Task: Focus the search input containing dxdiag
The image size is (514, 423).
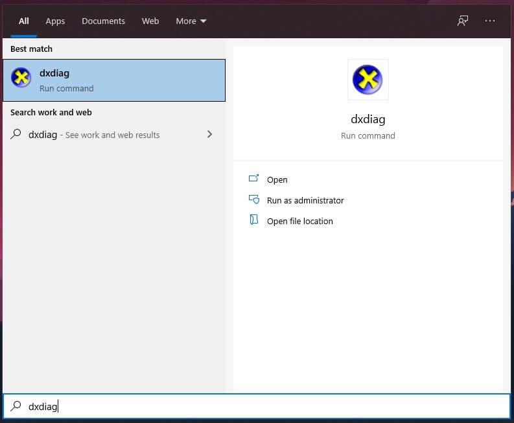Action: (x=257, y=406)
